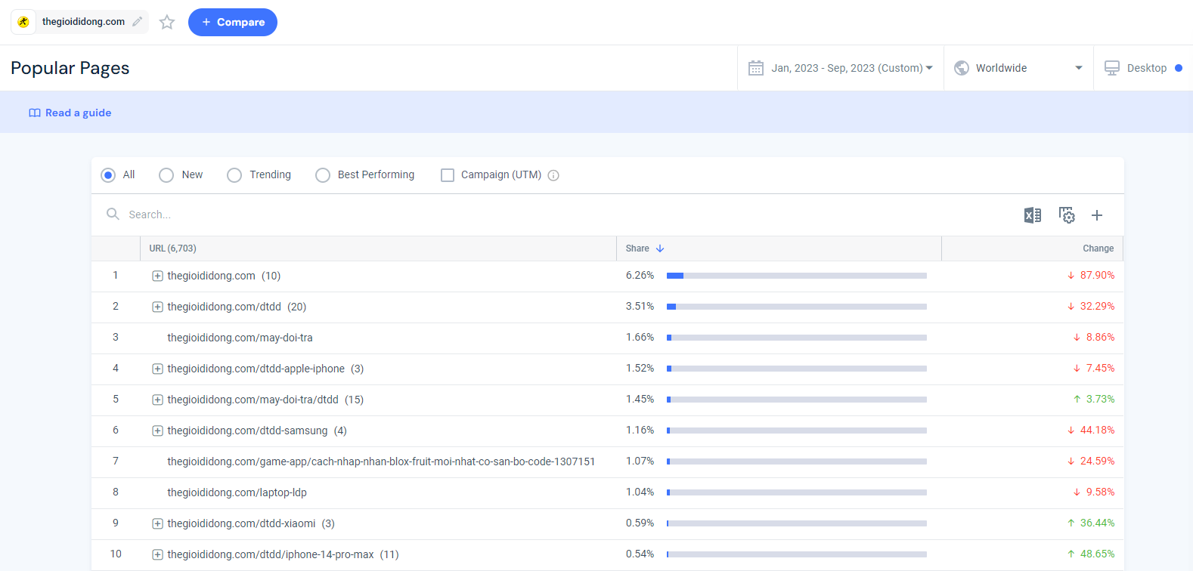
Task: Click the Share sort arrow icon
Action: pos(660,248)
